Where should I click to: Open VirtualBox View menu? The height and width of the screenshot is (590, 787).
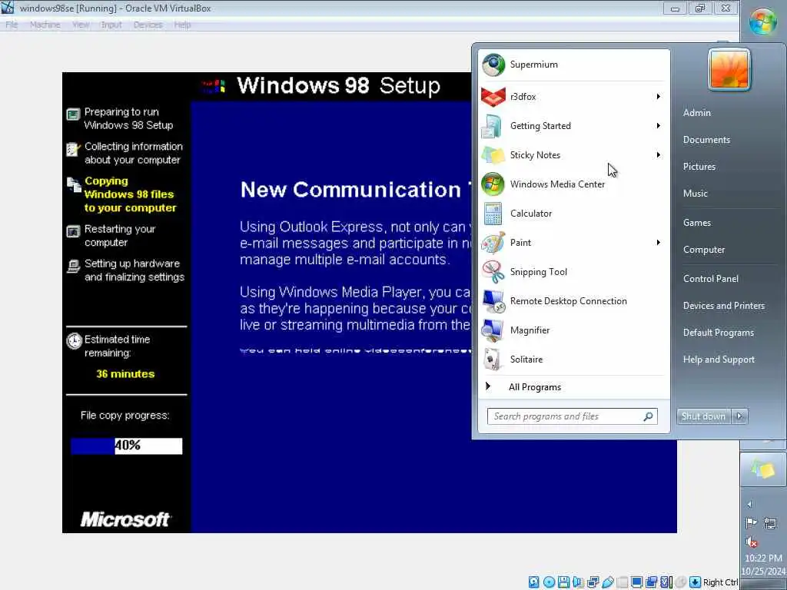(x=80, y=25)
